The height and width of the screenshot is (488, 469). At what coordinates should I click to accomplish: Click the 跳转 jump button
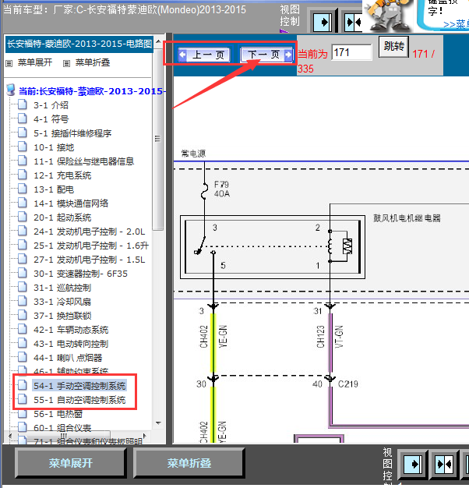point(393,46)
